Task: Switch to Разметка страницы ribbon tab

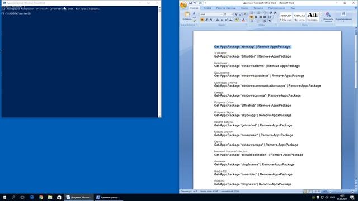Action: click(226, 8)
